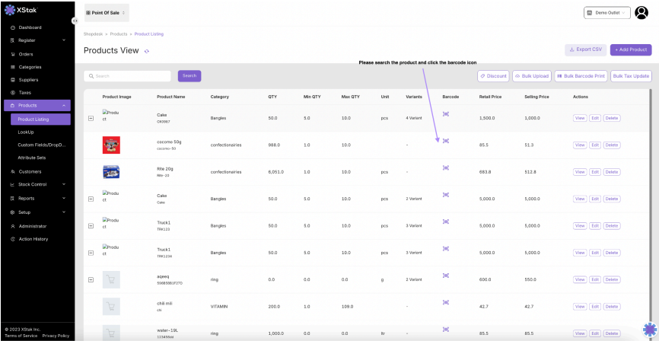
Task: Expand the Stock Control sidebar menu
Action: 37,184
